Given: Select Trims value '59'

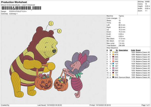Looking at the screenshot, I should tap(120, 23).
